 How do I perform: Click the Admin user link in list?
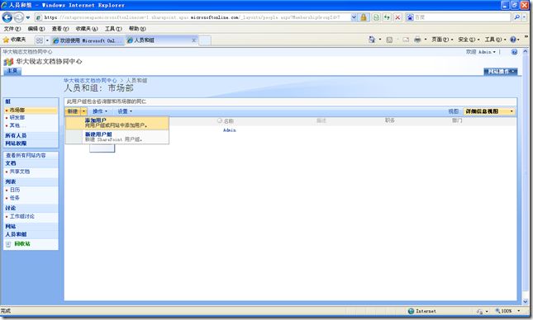(230, 130)
